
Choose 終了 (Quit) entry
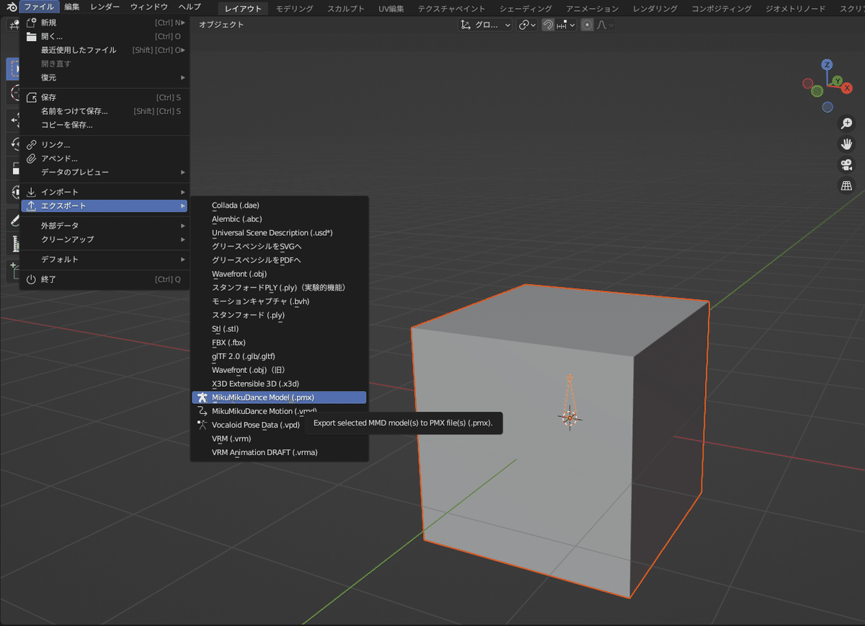(105, 279)
